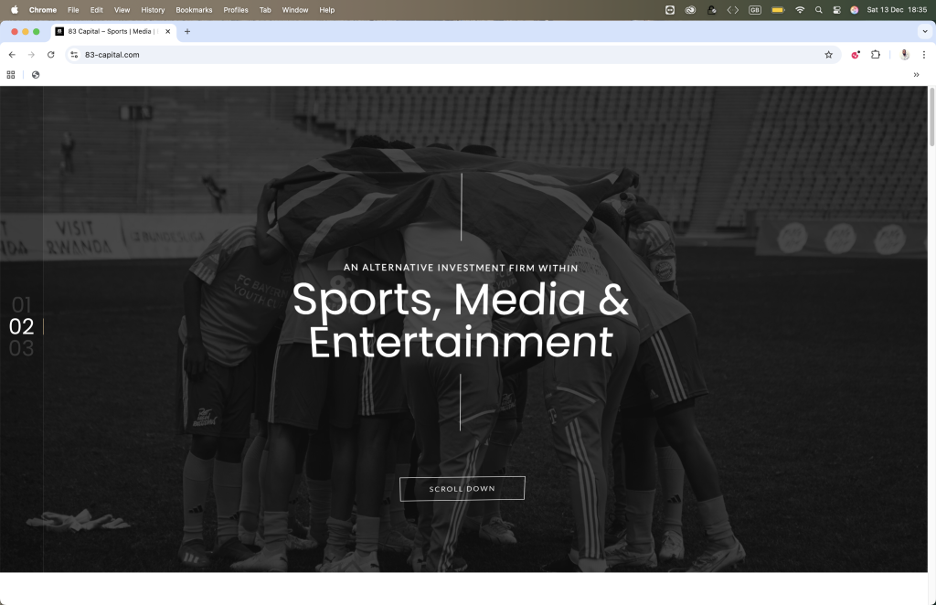Click the globe bookmark icon
The image size is (936, 605).
click(x=36, y=75)
